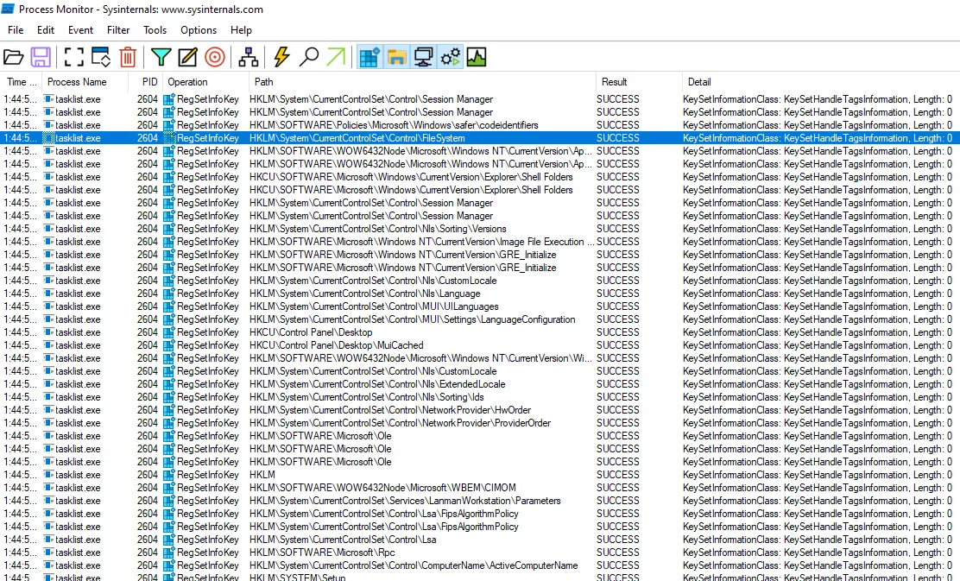Select the ActiveComputerName path row

tap(480, 565)
